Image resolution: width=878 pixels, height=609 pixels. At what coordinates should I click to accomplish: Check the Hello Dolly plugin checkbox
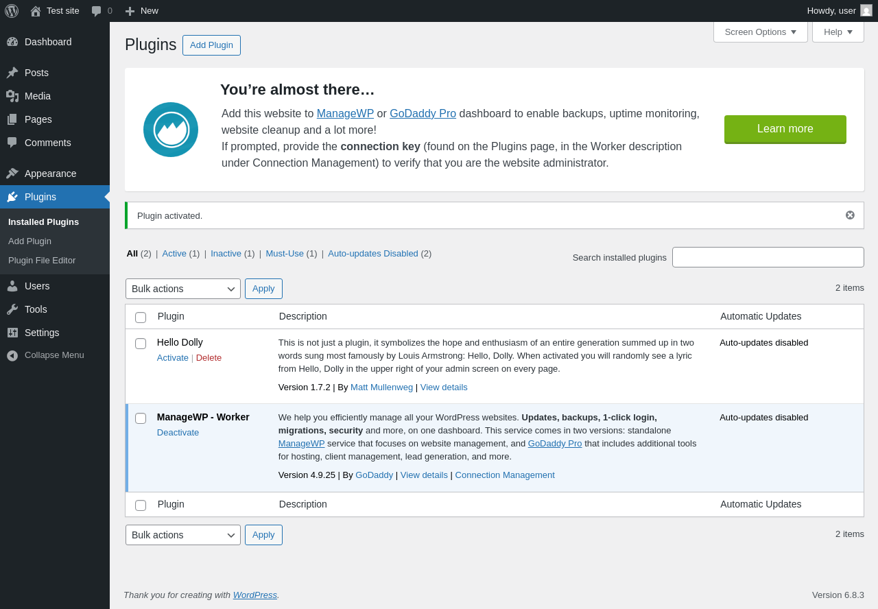(141, 344)
